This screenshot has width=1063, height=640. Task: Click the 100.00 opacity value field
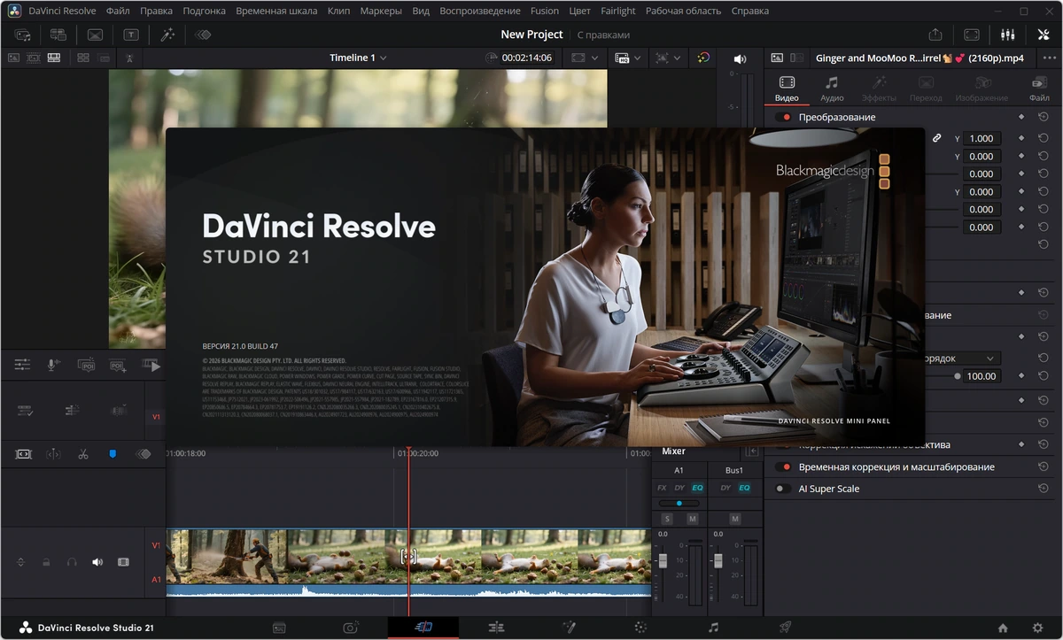[x=982, y=376]
